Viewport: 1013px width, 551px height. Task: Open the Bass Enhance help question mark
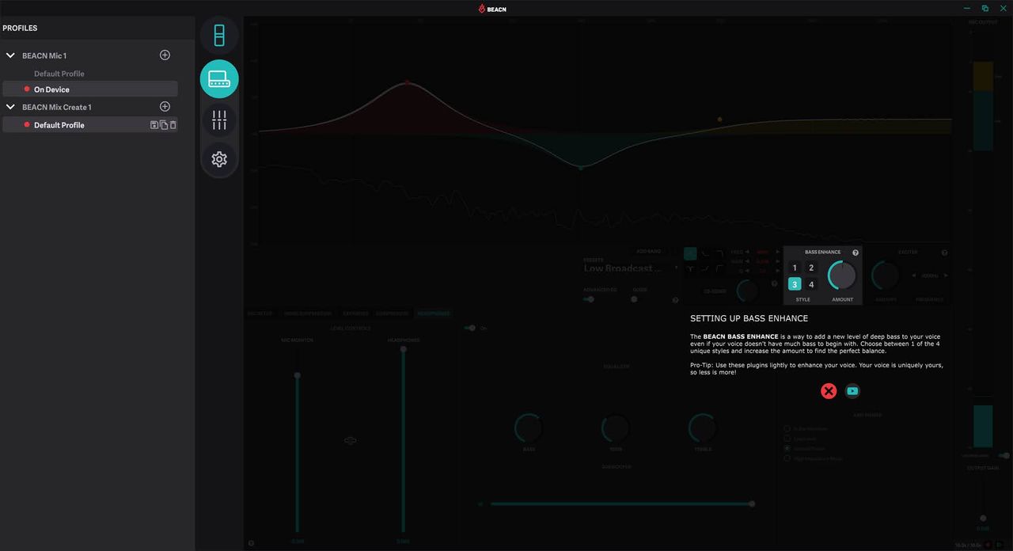pos(856,253)
